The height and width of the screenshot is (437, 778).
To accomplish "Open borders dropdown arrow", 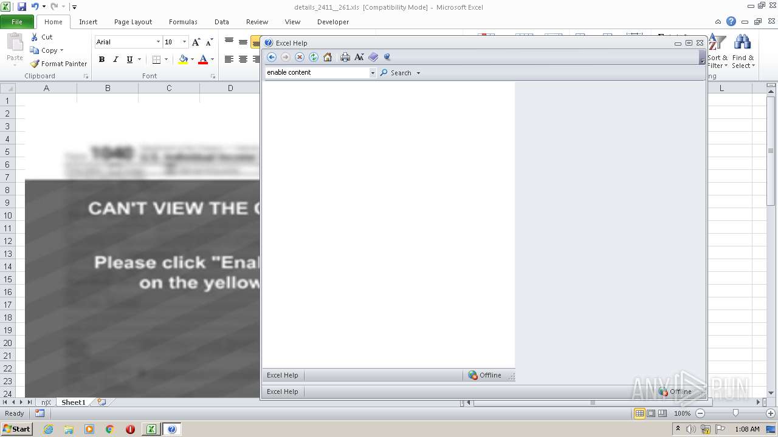I will point(165,59).
